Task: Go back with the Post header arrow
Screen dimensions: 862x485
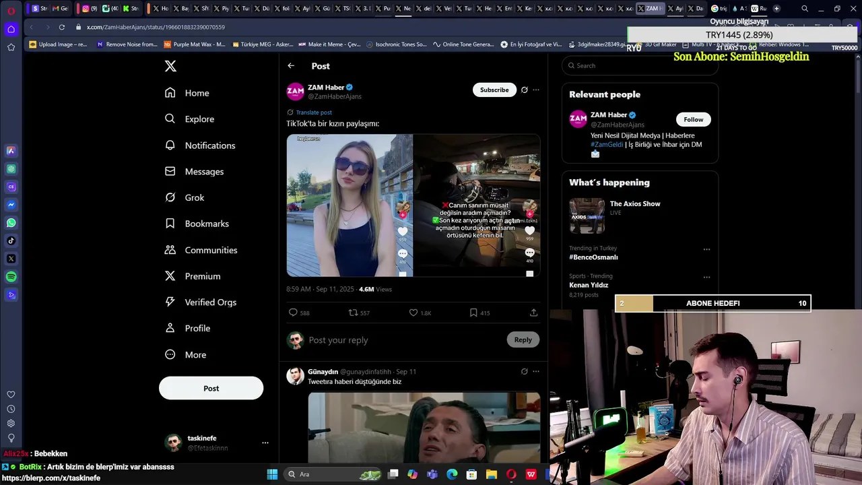Action: (x=291, y=66)
